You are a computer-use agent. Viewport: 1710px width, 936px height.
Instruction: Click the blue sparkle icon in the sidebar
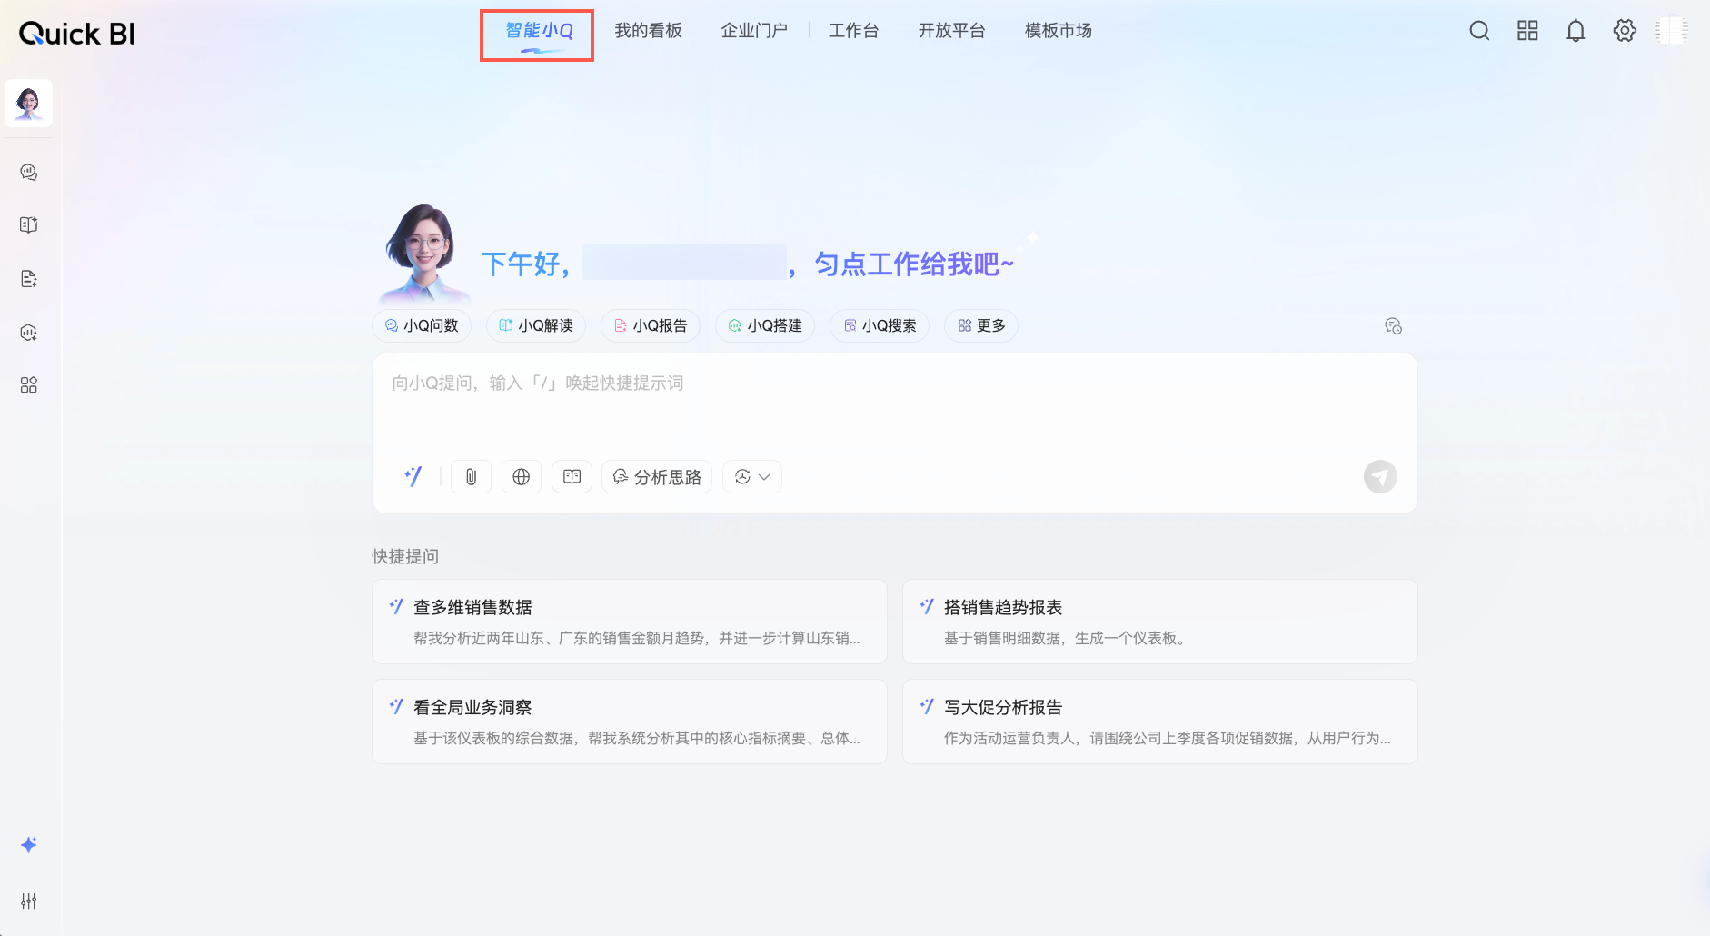tap(29, 845)
